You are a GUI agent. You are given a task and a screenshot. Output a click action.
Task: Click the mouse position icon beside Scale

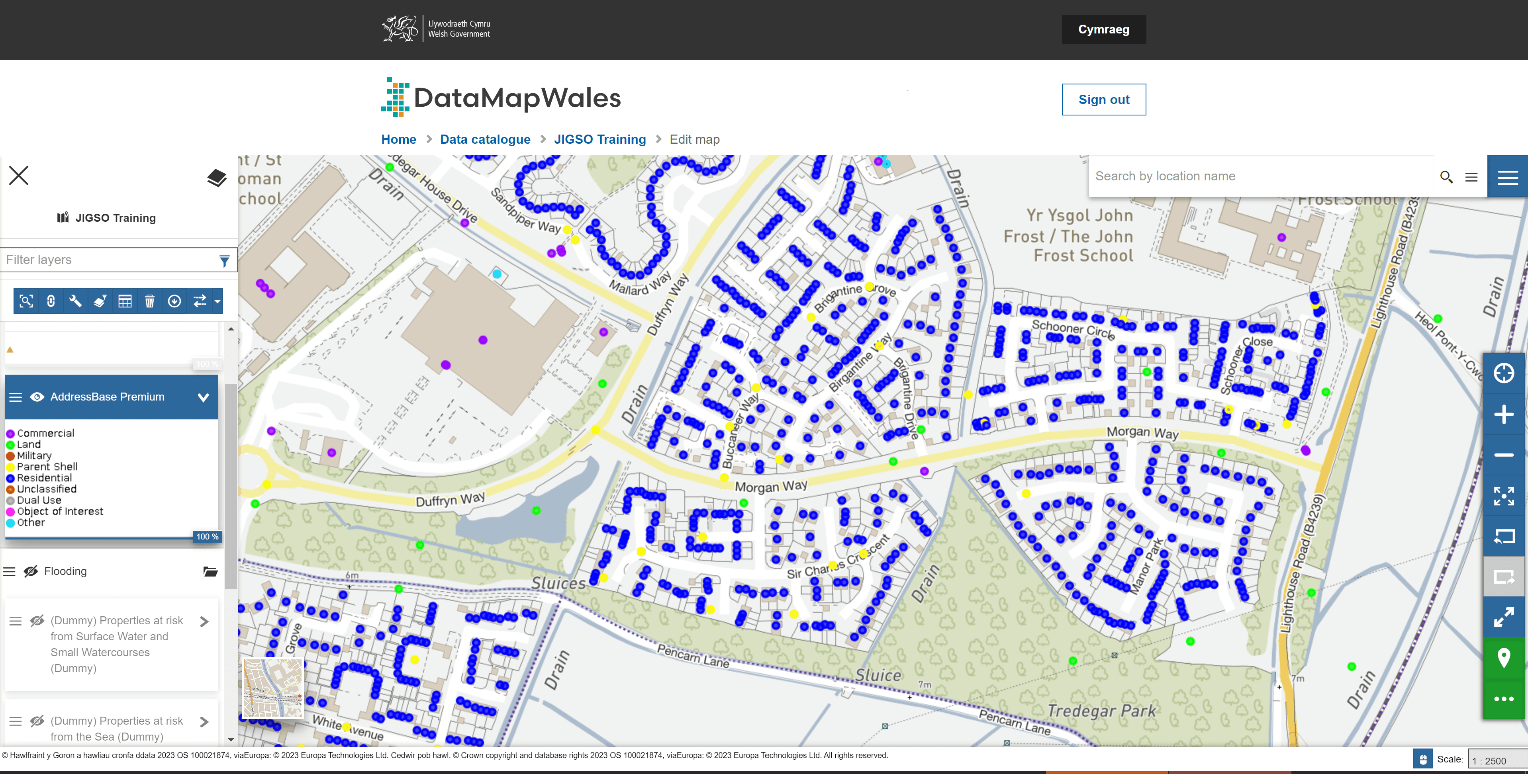click(1422, 759)
